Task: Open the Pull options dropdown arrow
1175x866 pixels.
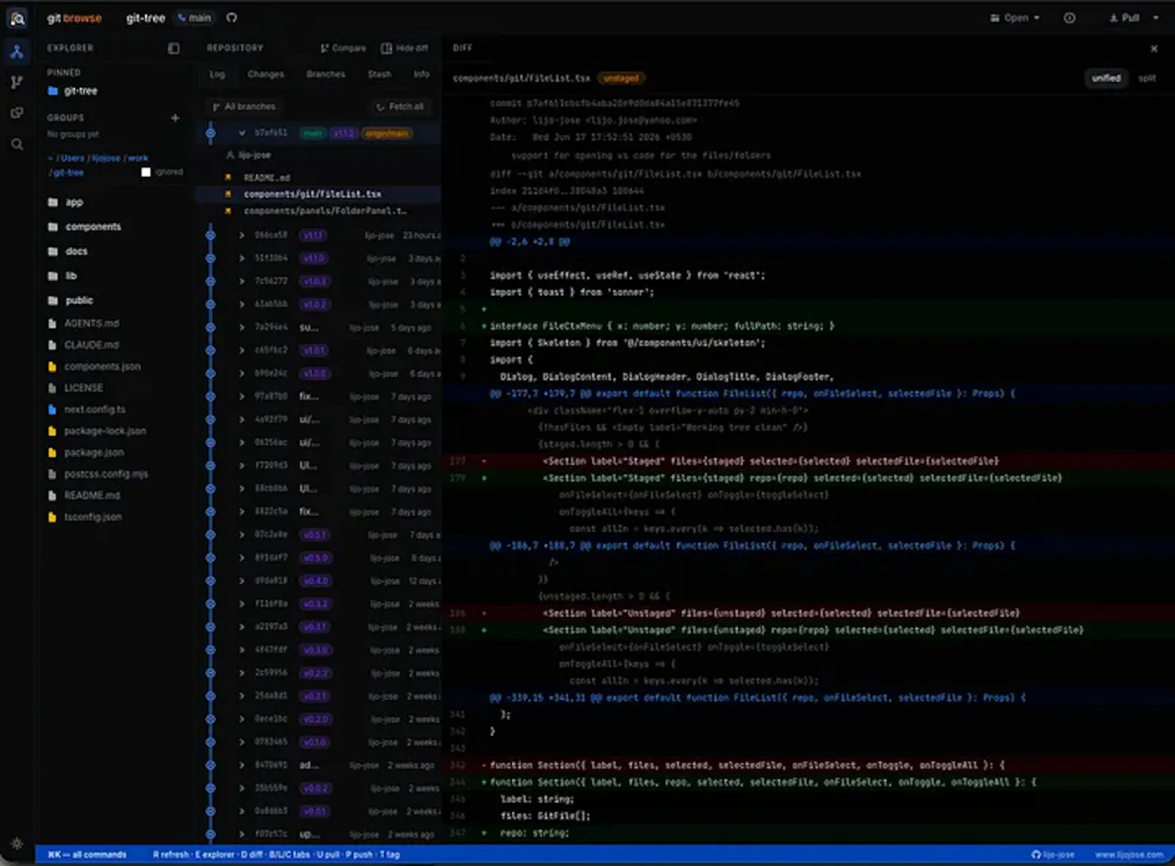Action: pyautogui.click(x=1156, y=18)
